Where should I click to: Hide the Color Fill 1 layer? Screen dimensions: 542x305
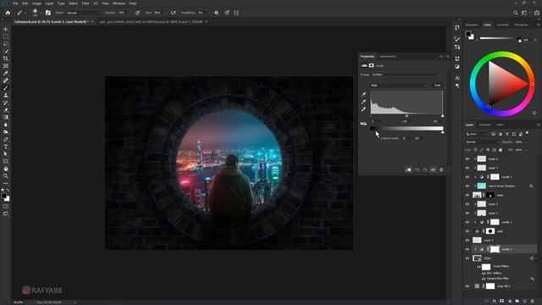pyautogui.click(x=467, y=286)
